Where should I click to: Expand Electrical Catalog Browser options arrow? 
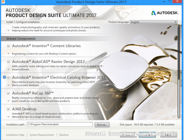tap(9, 85)
